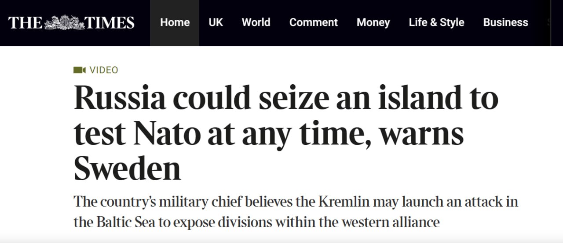Select Comment in the navigation bar
The width and height of the screenshot is (563, 243).
pyautogui.click(x=313, y=22)
